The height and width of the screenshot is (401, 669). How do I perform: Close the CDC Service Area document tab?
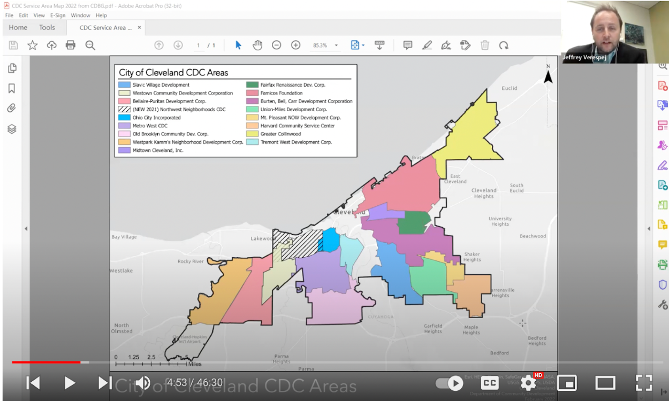(x=140, y=27)
